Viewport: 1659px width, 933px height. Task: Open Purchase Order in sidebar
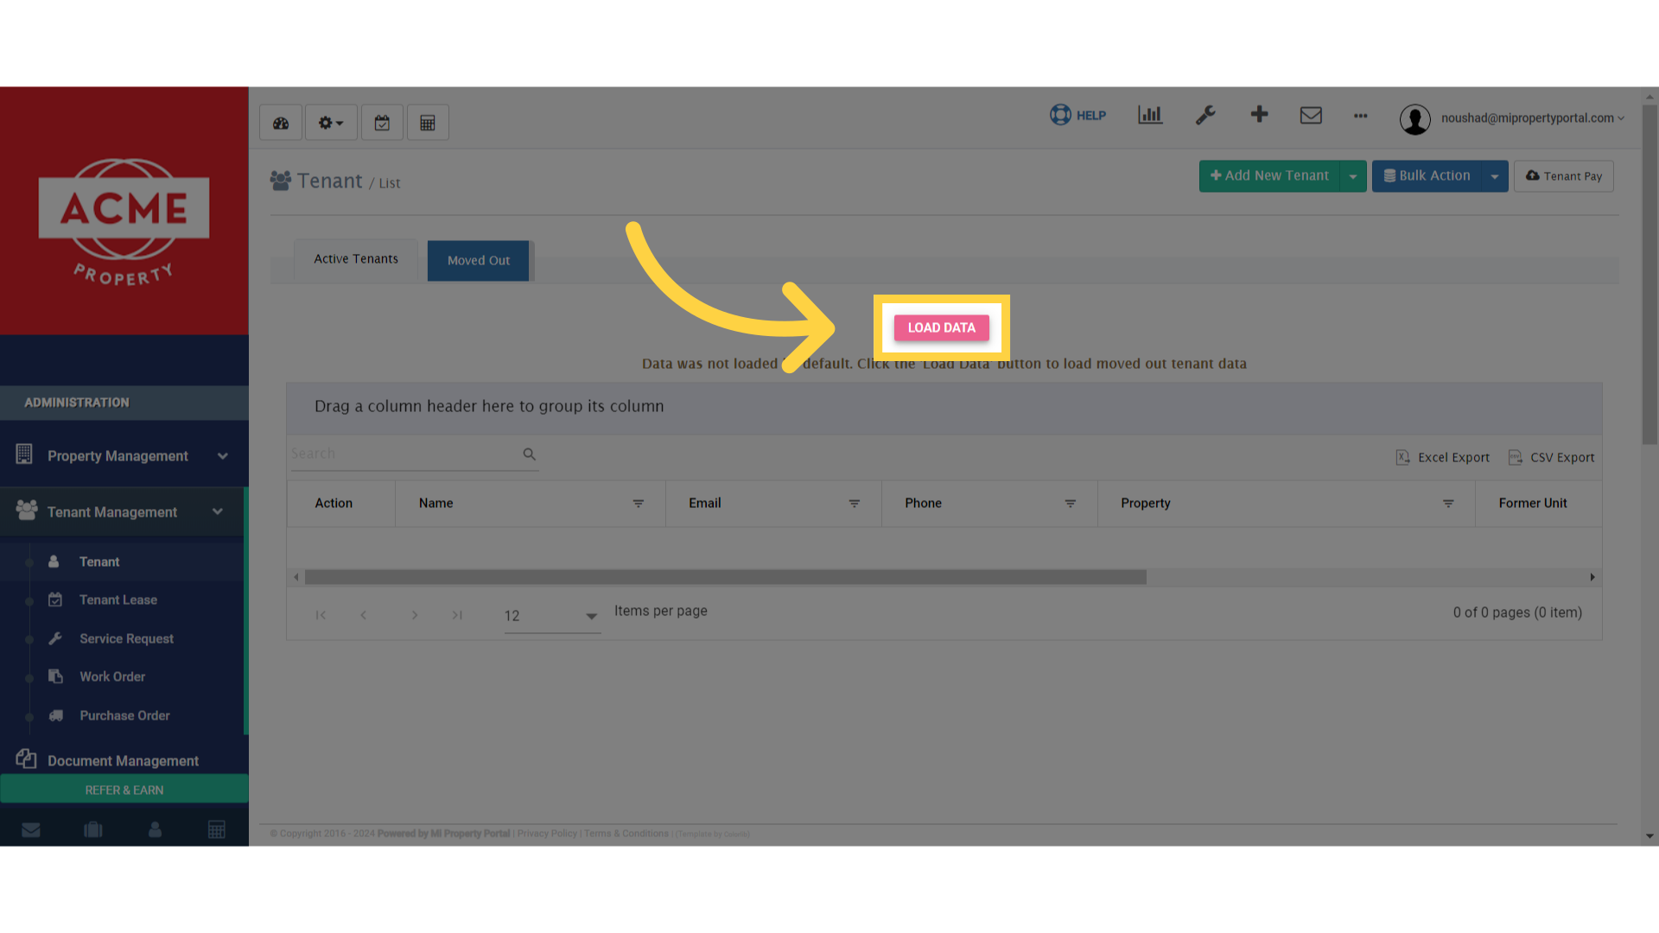124,716
